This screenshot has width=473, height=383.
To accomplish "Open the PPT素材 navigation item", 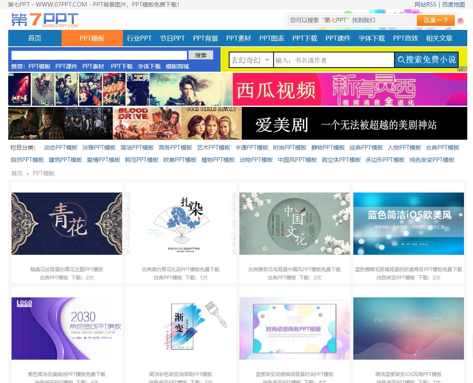I will click(x=239, y=39).
